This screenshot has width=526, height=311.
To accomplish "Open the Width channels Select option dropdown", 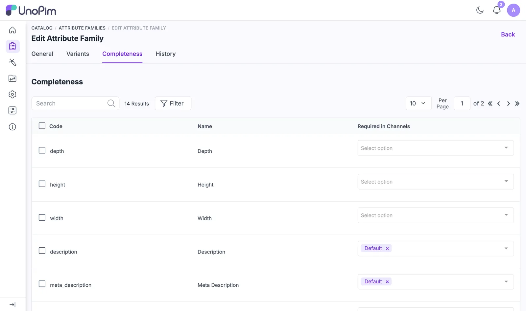I will tap(436, 215).
